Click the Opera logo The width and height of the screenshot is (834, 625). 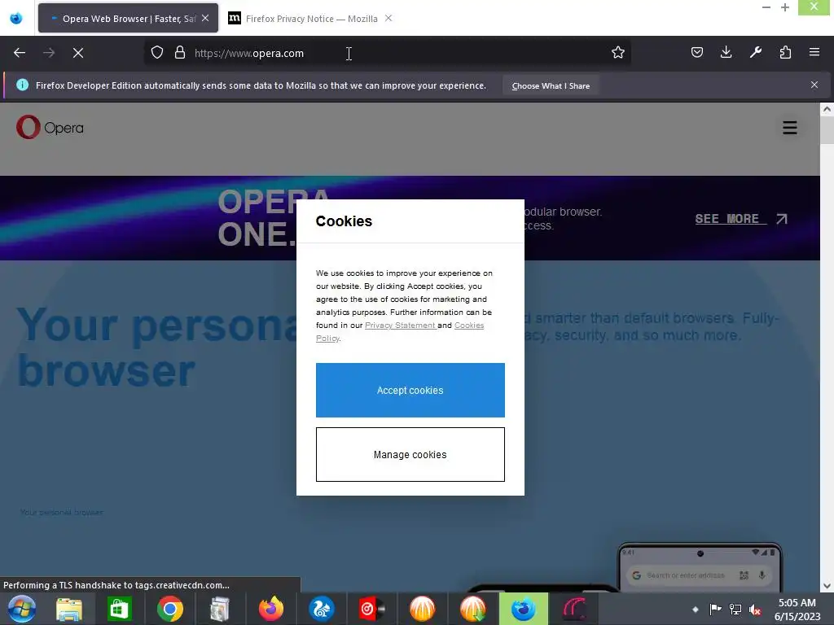50,128
